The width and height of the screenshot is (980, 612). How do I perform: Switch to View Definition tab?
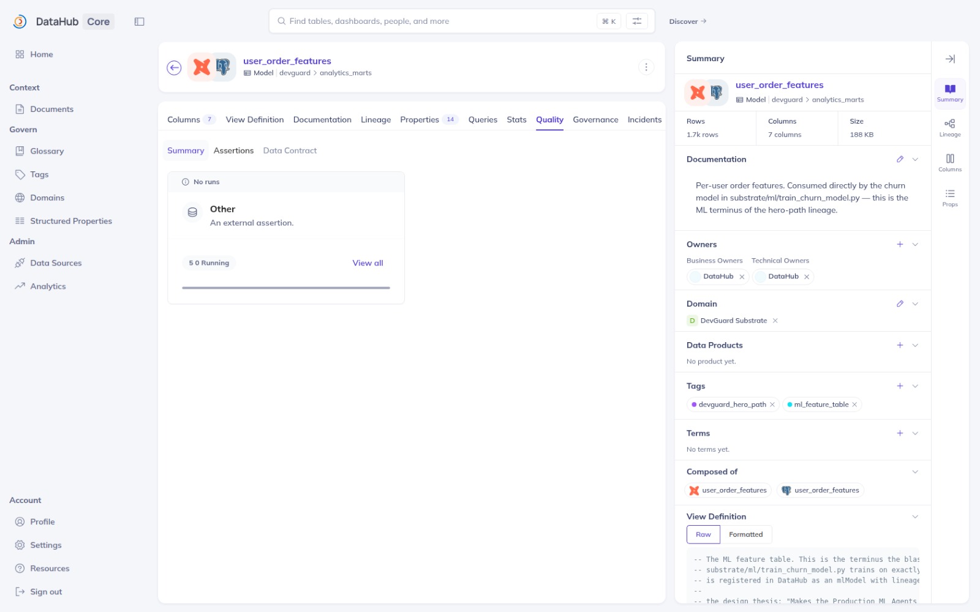click(255, 120)
